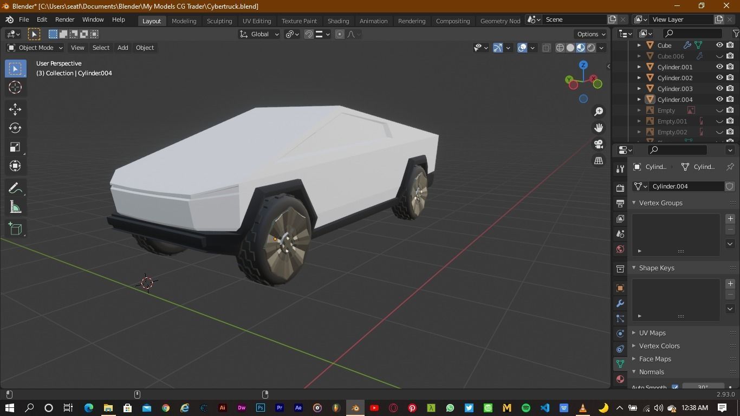Image resolution: width=740 pixels, height=416 pixels.
Task: Select the Transform tool
Action: pos(15,166)
